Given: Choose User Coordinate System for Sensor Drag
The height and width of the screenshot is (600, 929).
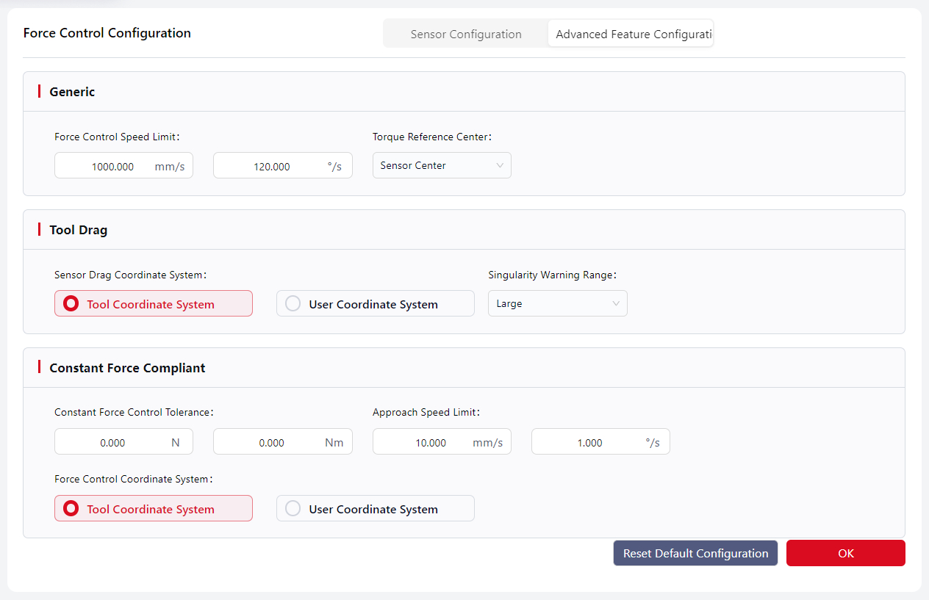Looking at the screenshot, I should coord(375,304).
